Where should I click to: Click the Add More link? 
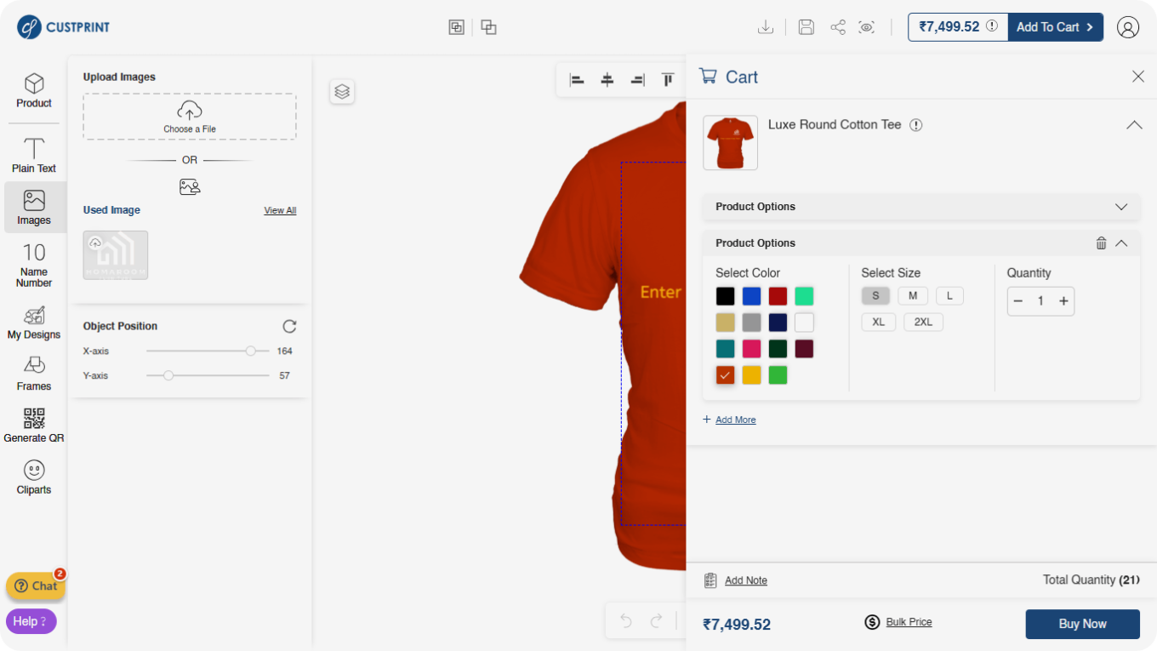735,420
